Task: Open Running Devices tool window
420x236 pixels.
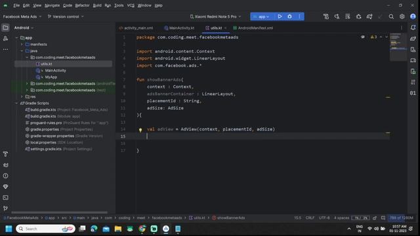Action: 413,60
